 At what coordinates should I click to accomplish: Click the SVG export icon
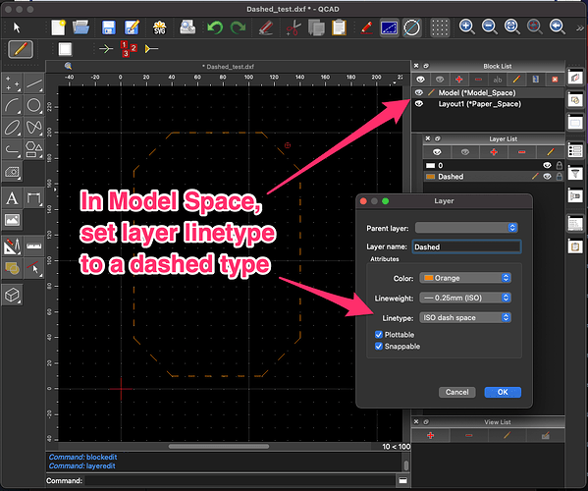pos(159,27)
